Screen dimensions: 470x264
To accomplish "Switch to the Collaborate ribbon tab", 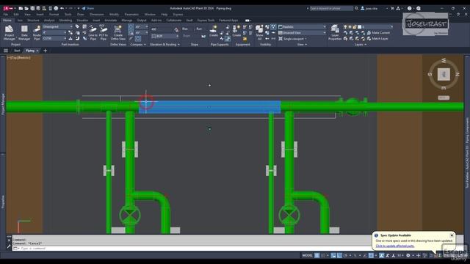I will pos(174,21).
